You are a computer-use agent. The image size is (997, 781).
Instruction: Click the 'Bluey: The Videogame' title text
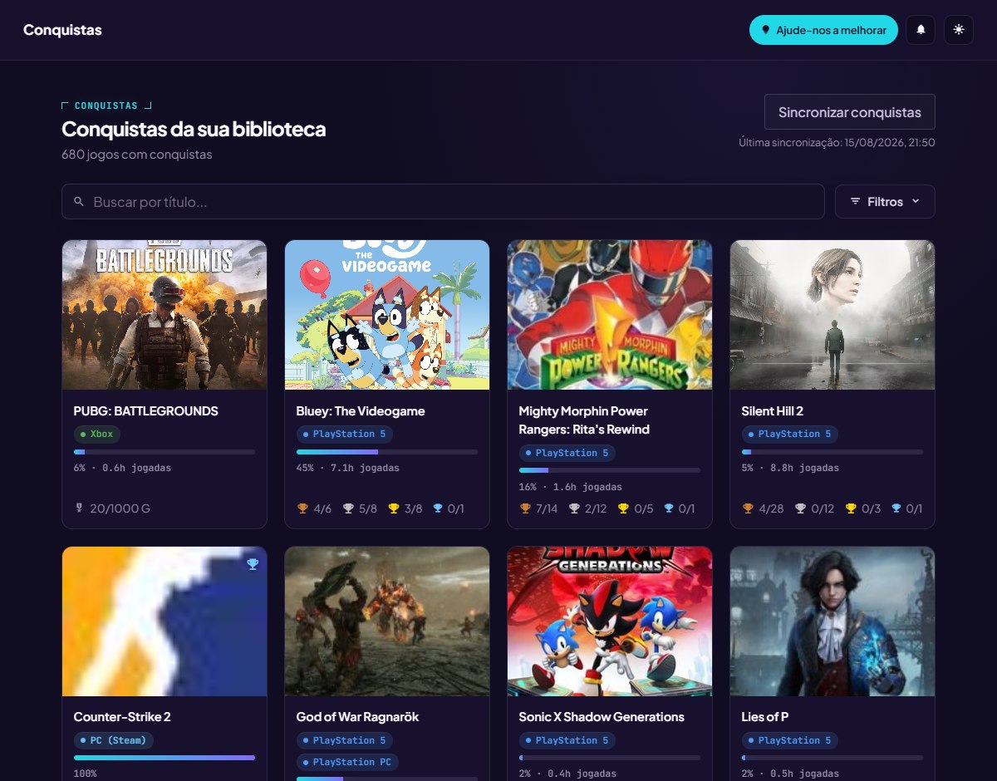(361, 410)
